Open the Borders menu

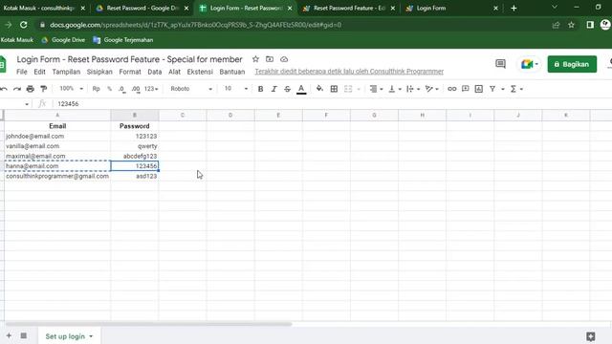[x=334, y=89]
